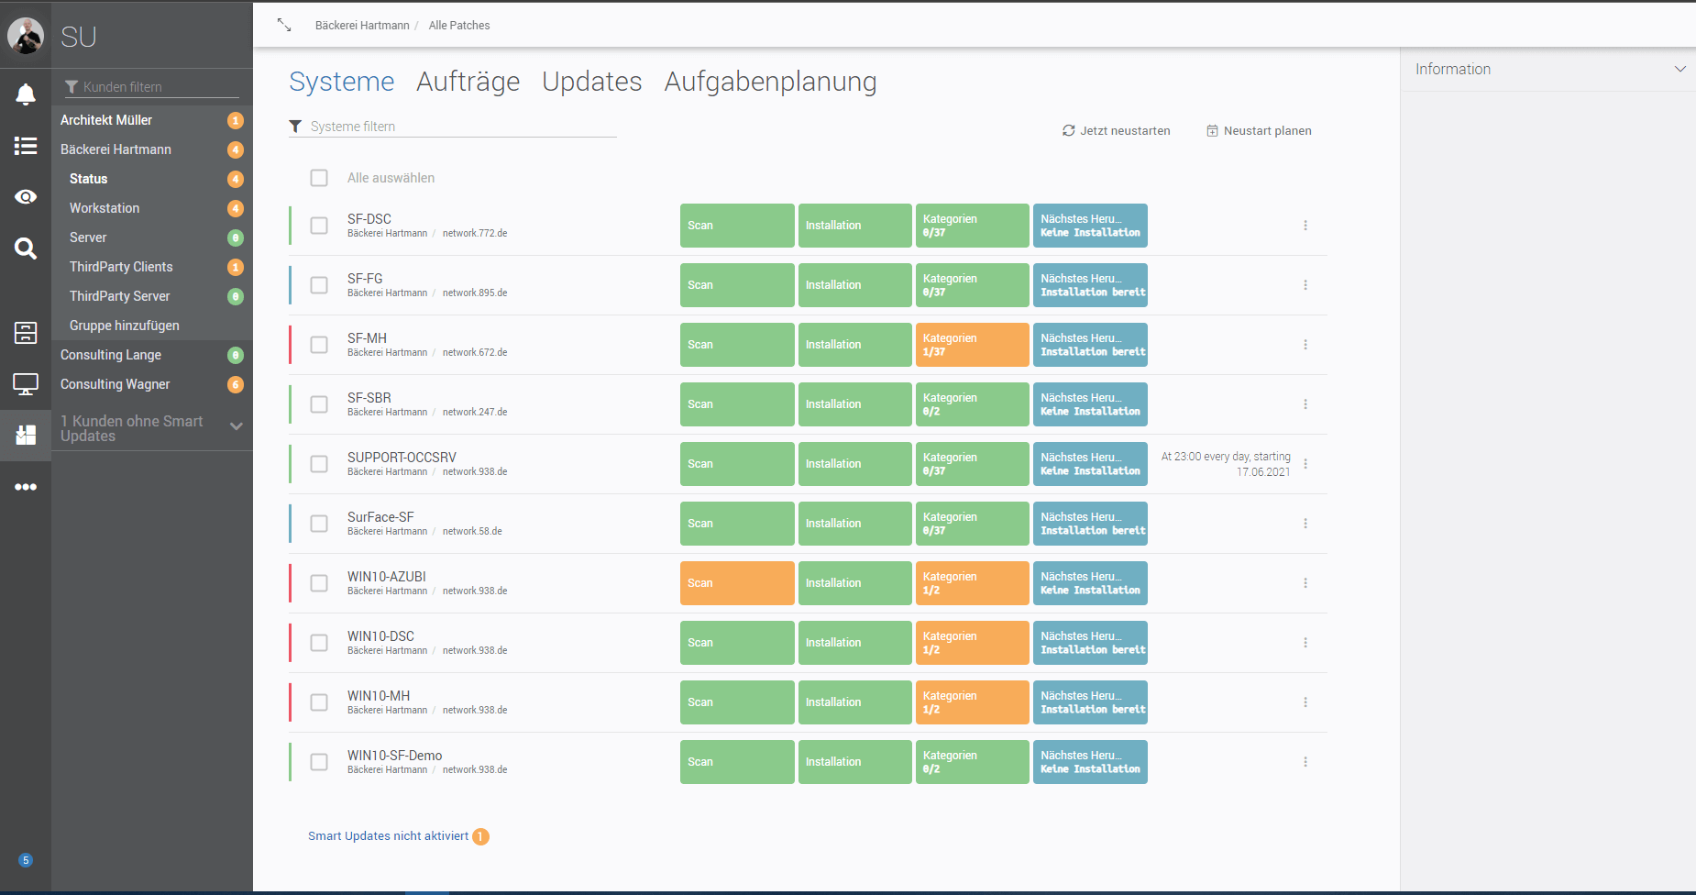Click the three-dots more icon in sidebar
Screen dimensions: 1696x895
[x=26, y=487]
